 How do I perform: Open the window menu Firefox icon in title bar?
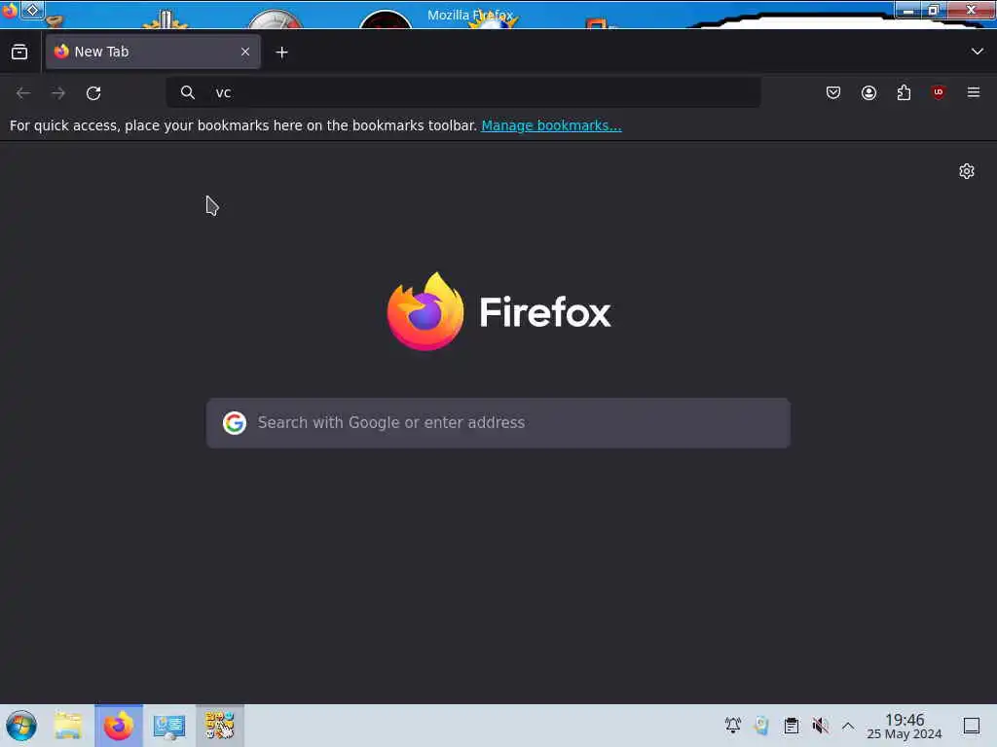[x=10, y=10]
